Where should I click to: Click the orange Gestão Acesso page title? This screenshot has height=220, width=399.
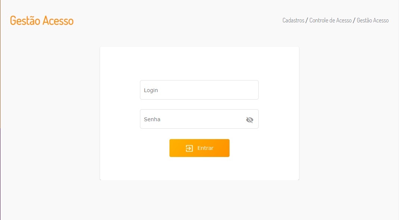(42, 21)
